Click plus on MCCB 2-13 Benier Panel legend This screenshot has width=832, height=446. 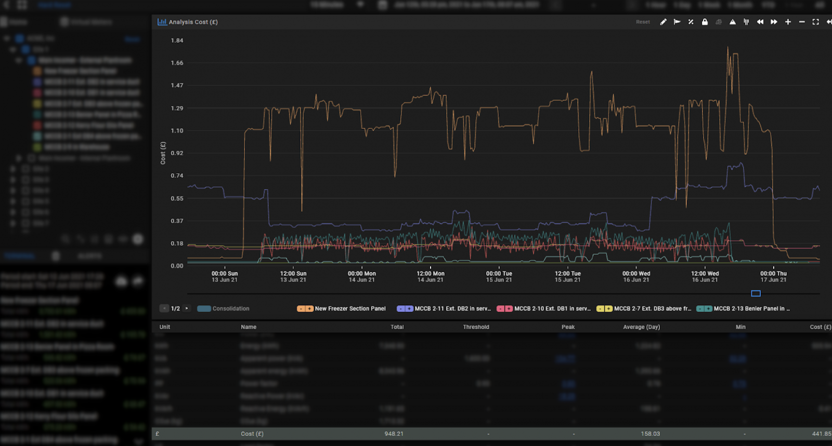709,308
